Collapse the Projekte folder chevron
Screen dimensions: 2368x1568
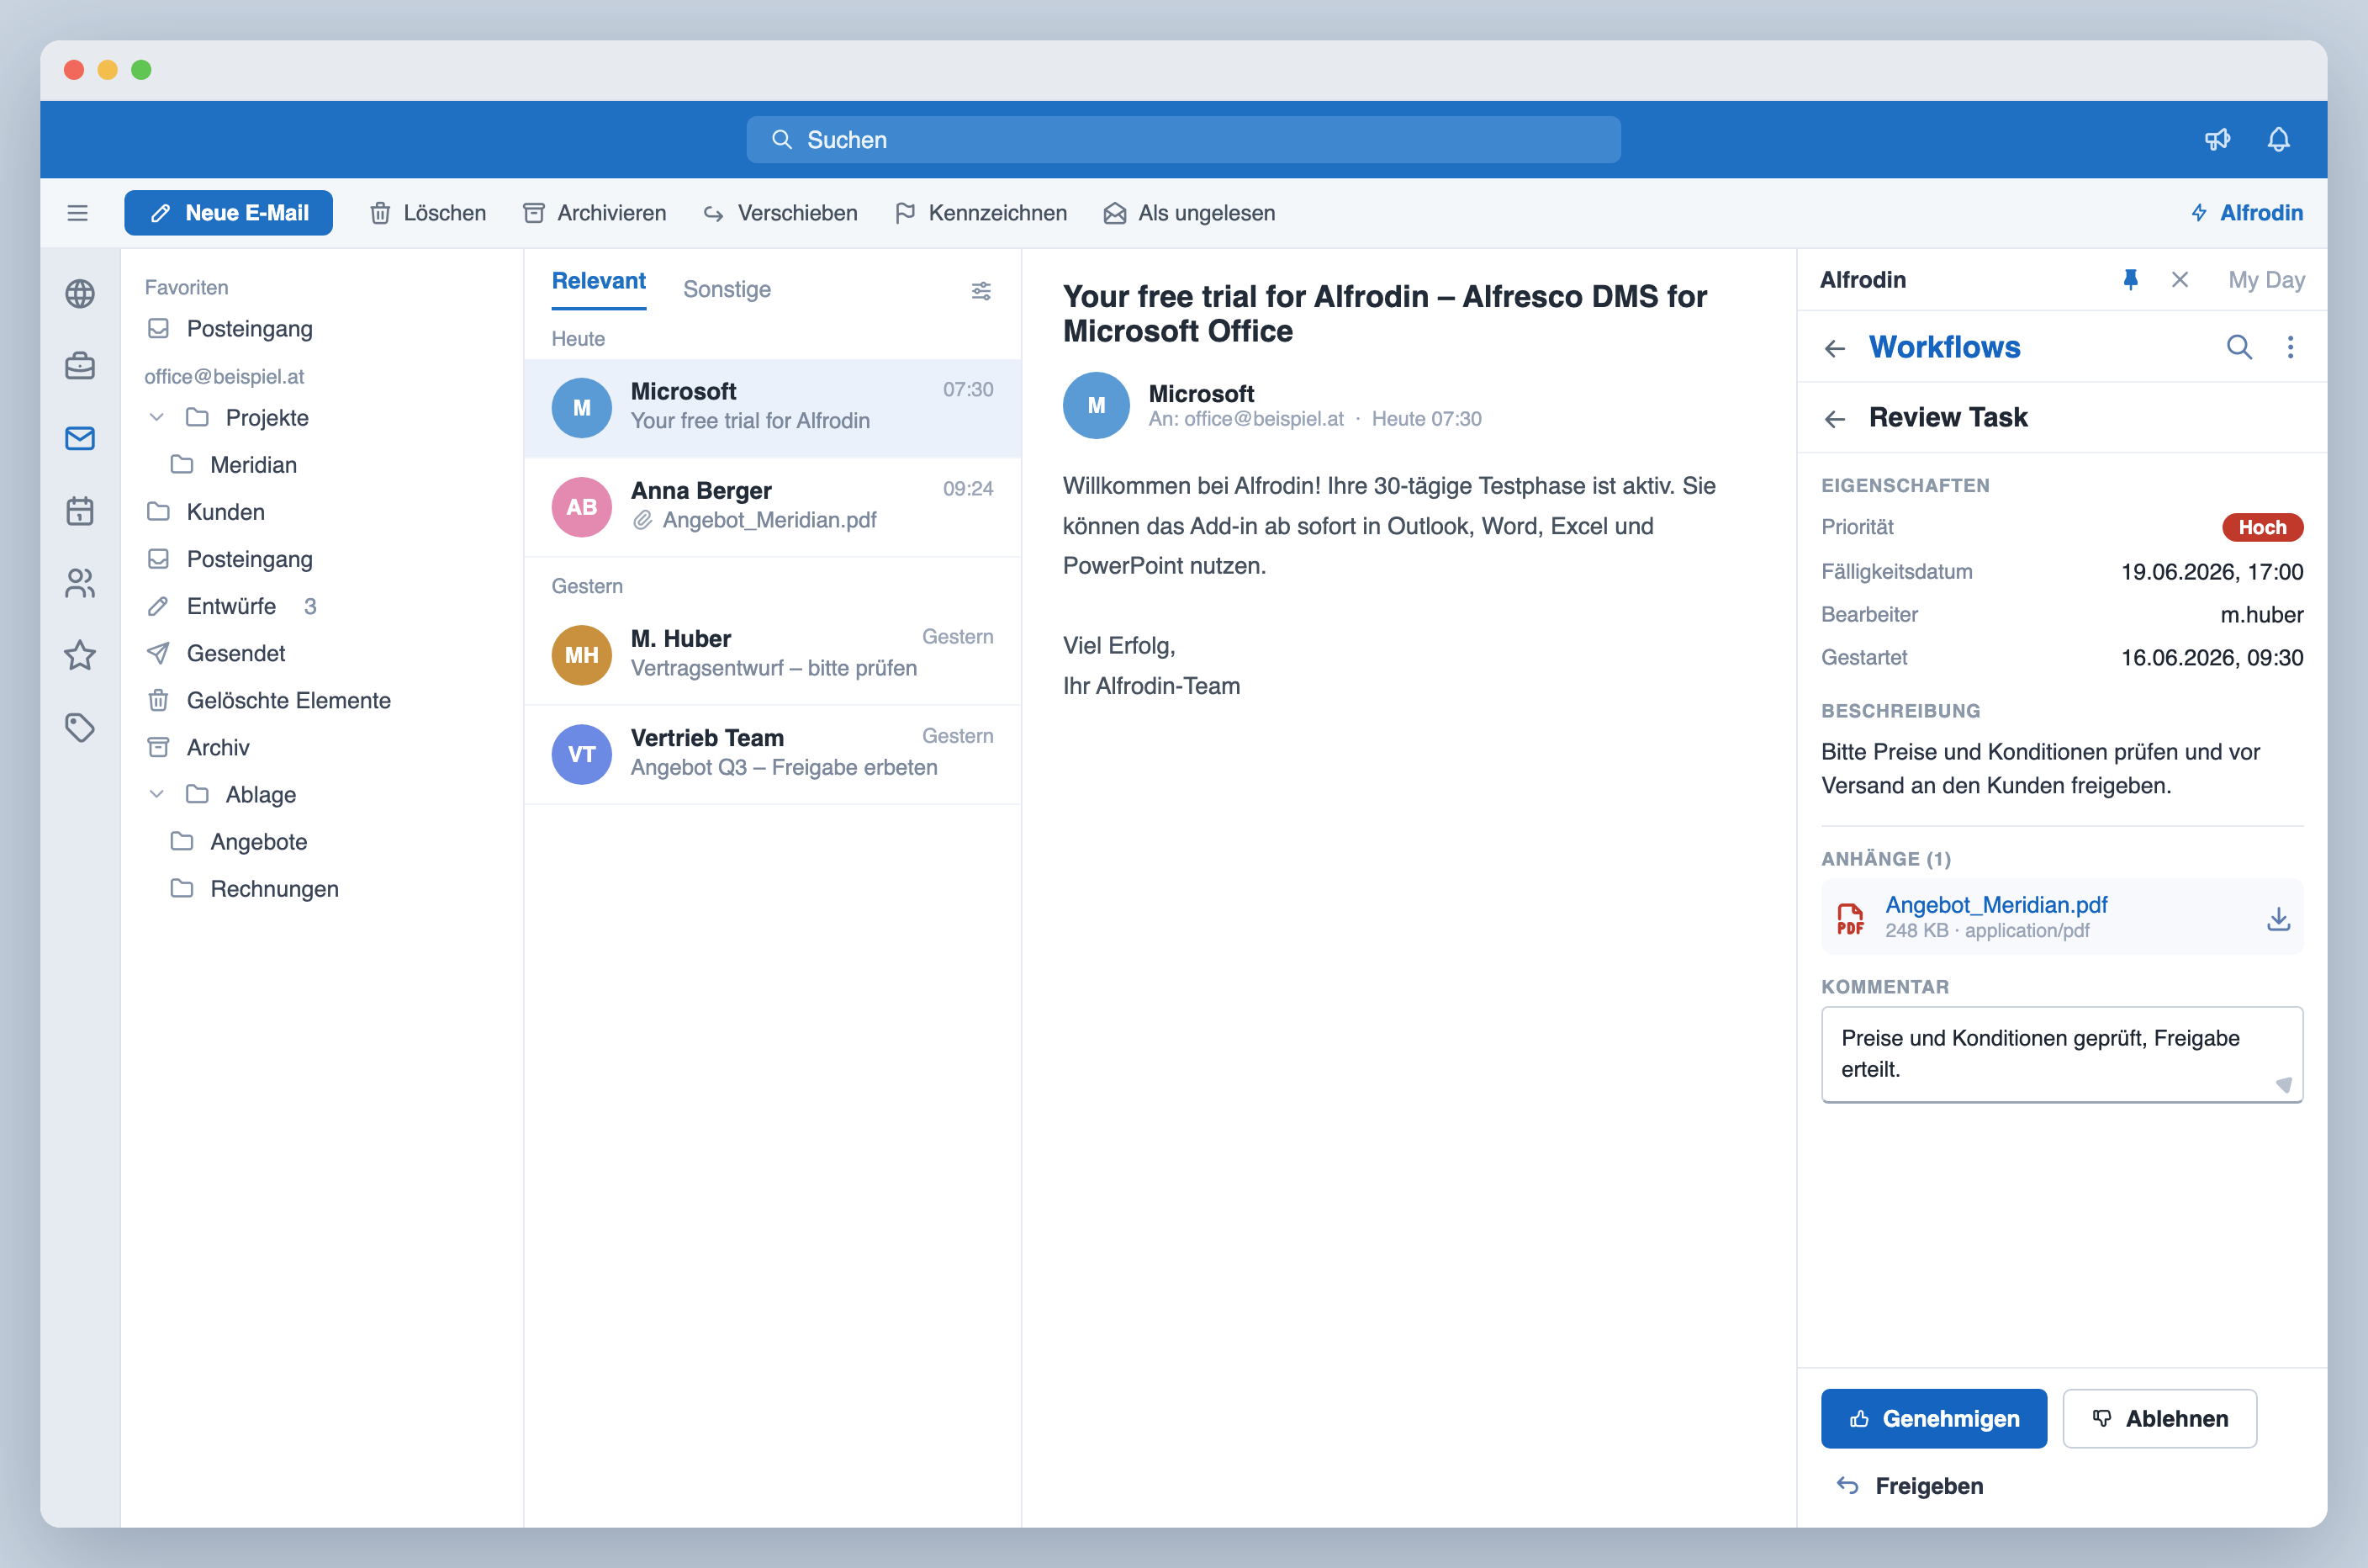pyautogui.click(x=157, y=417)
